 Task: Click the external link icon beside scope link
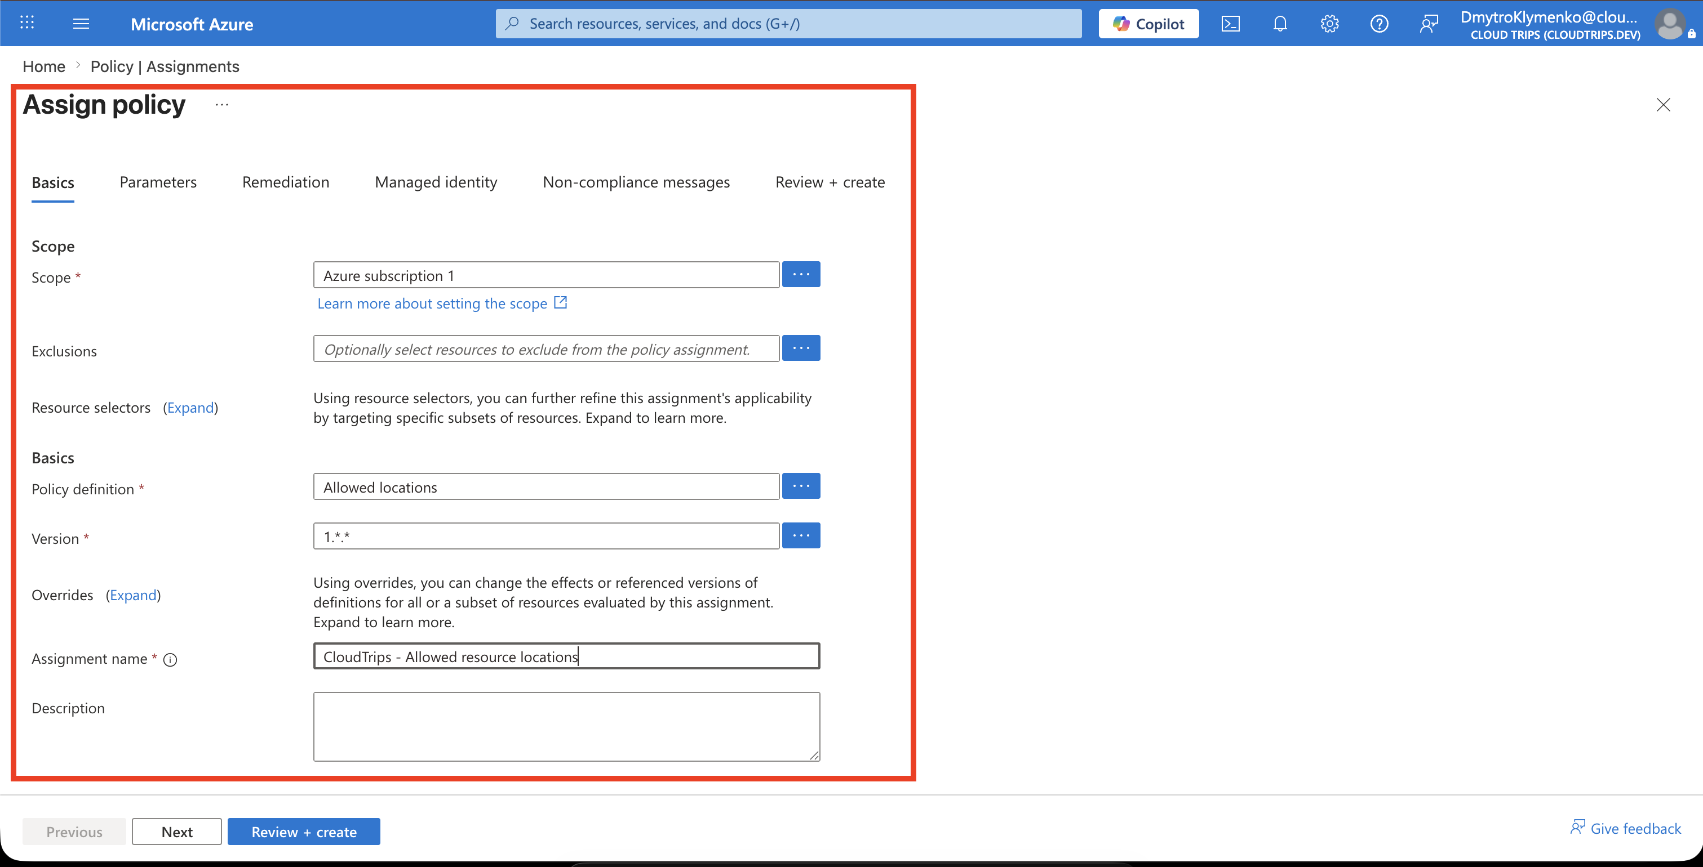click(x=561, y=302)
